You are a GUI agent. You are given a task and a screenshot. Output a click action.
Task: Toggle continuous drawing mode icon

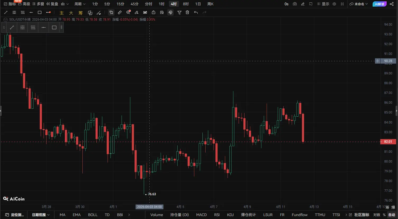click(x=90, y=13)
